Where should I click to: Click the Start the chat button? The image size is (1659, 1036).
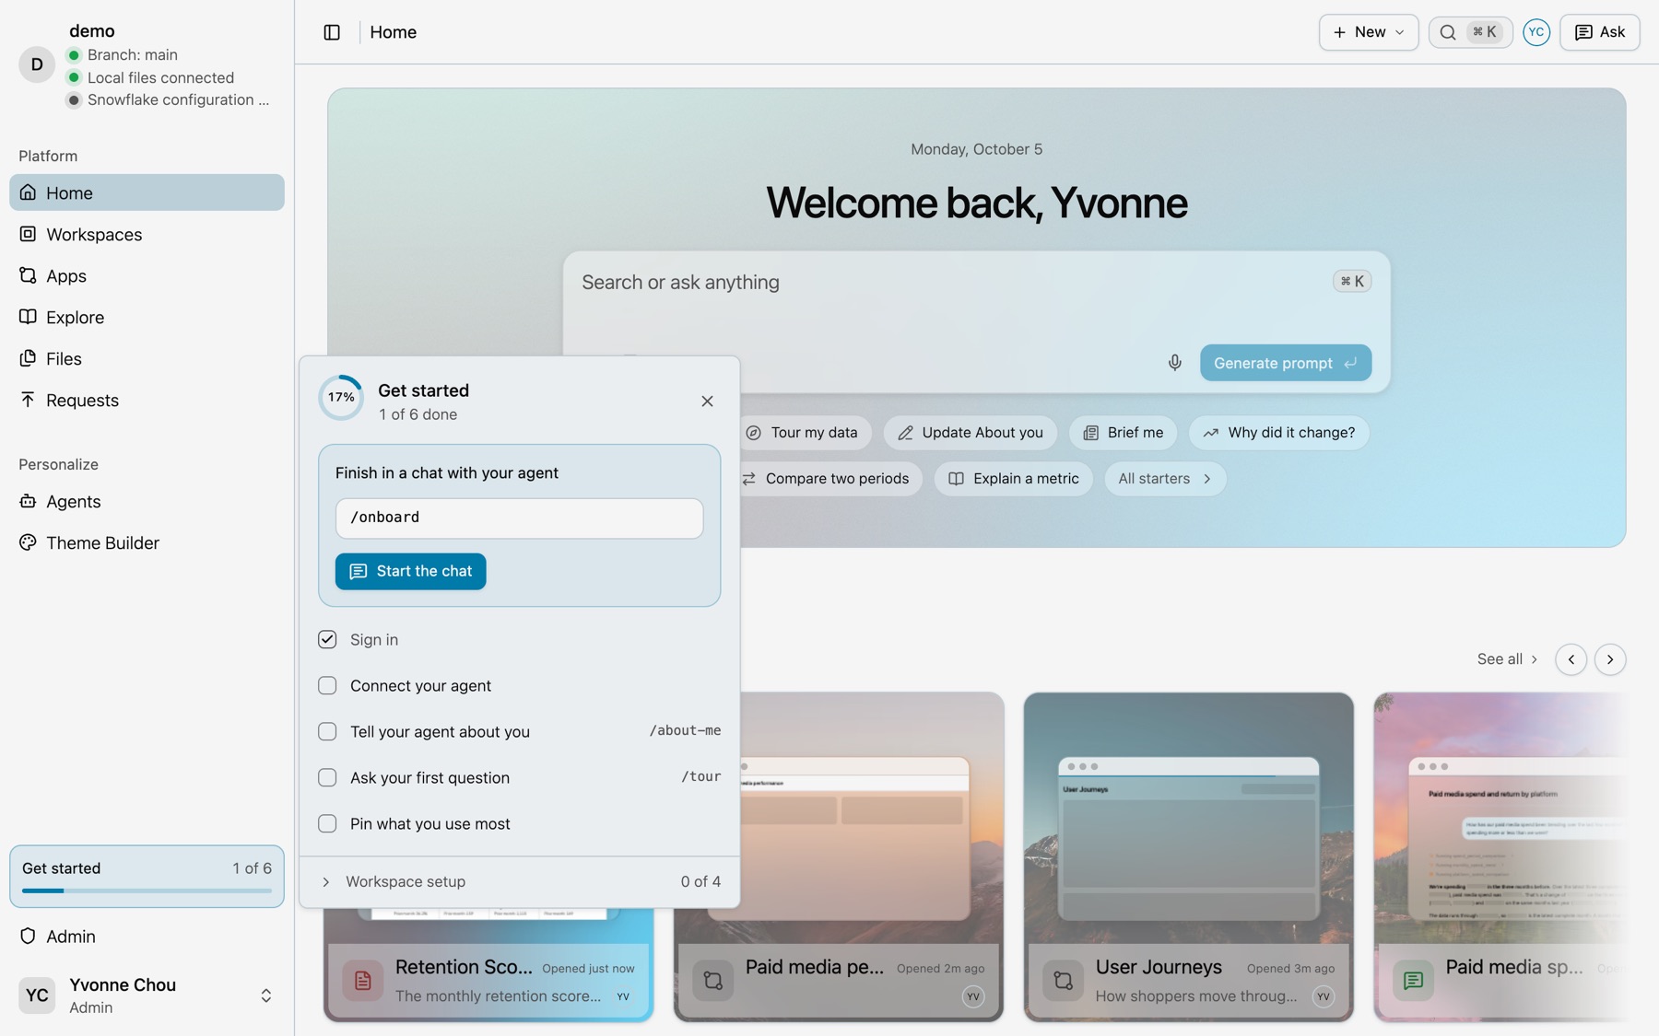(410, 571)
